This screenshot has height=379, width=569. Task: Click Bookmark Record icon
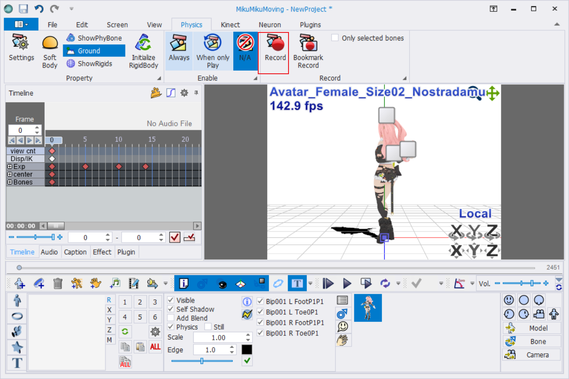click(308, 52)
